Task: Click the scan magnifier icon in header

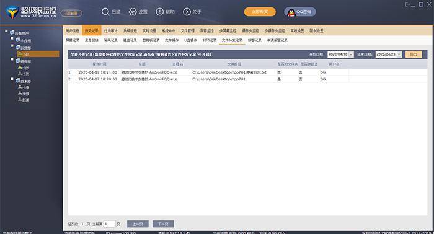Action: (x=105, y=12)
